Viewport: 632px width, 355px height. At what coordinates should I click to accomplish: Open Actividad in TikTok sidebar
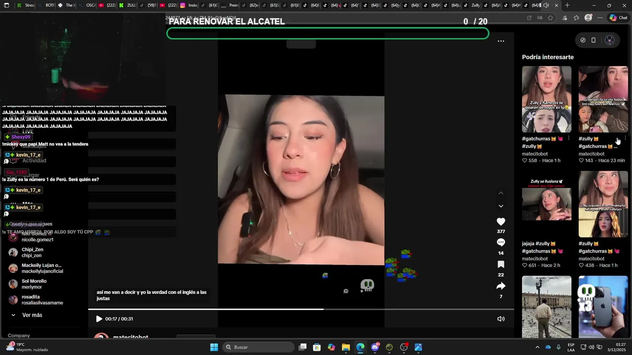34,161
